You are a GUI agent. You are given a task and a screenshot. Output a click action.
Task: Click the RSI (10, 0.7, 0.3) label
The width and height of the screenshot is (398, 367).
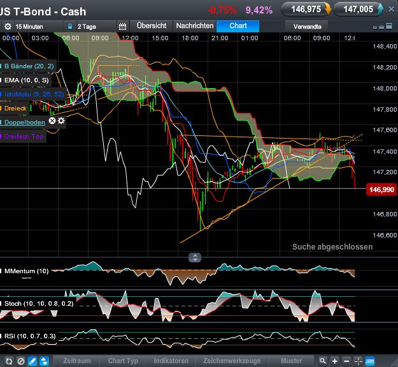coord(30,336)
